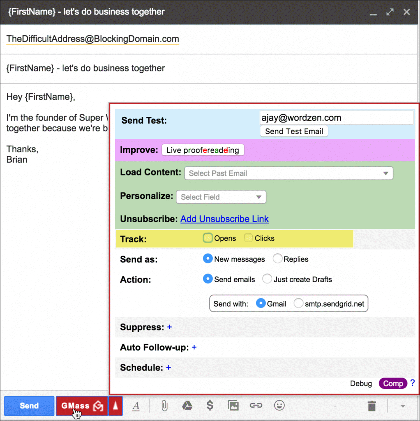Viewport: 420px width, 421px height.
Task: Discard draft with trash icon
Action: (x=372, y=406)
